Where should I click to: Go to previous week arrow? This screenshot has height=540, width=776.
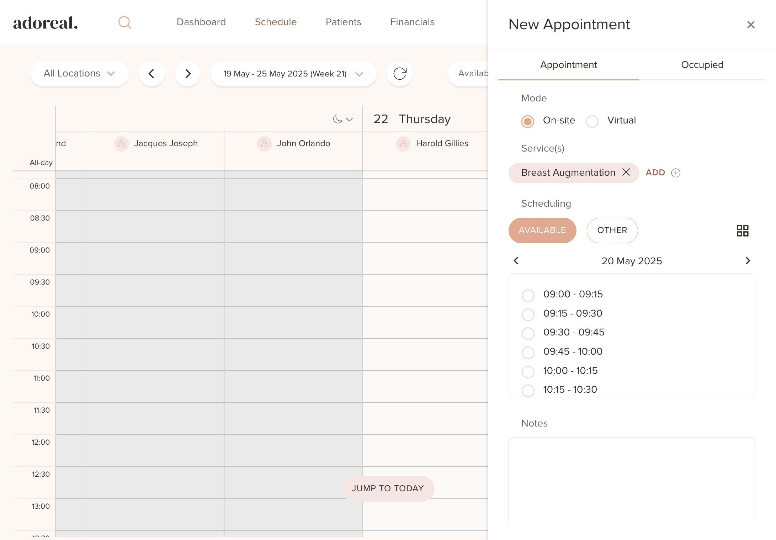(152, 74)
